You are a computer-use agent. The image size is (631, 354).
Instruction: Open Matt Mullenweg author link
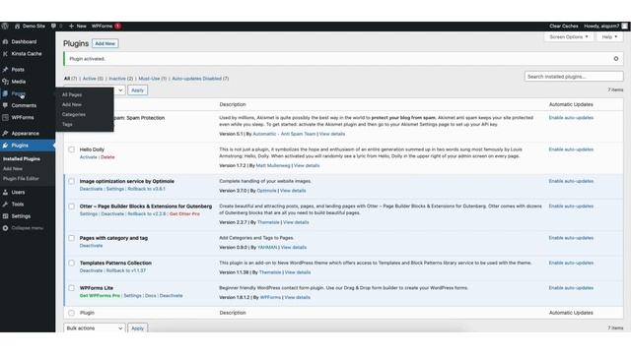click(273, 166)
